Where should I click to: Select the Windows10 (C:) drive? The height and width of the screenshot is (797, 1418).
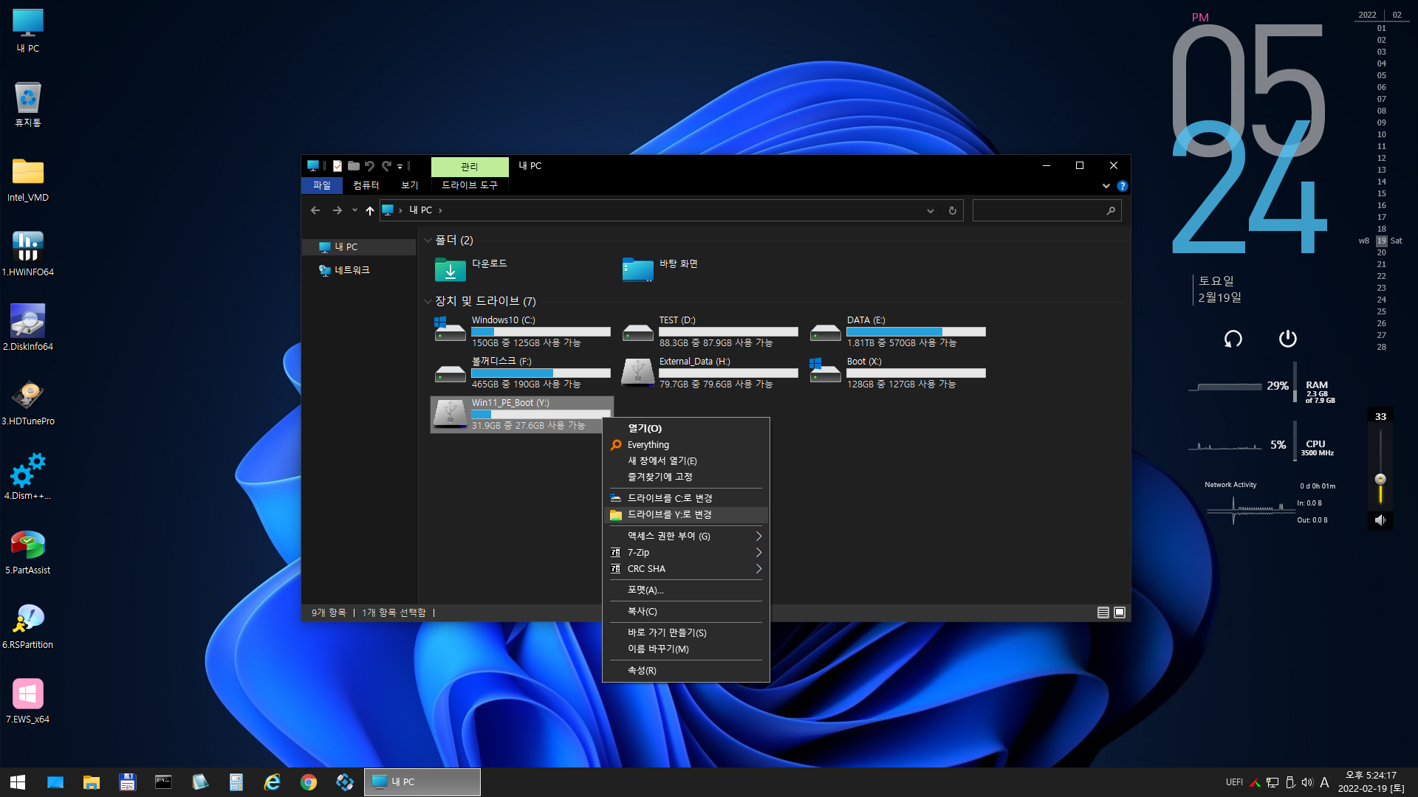click(x=522, y=332)
